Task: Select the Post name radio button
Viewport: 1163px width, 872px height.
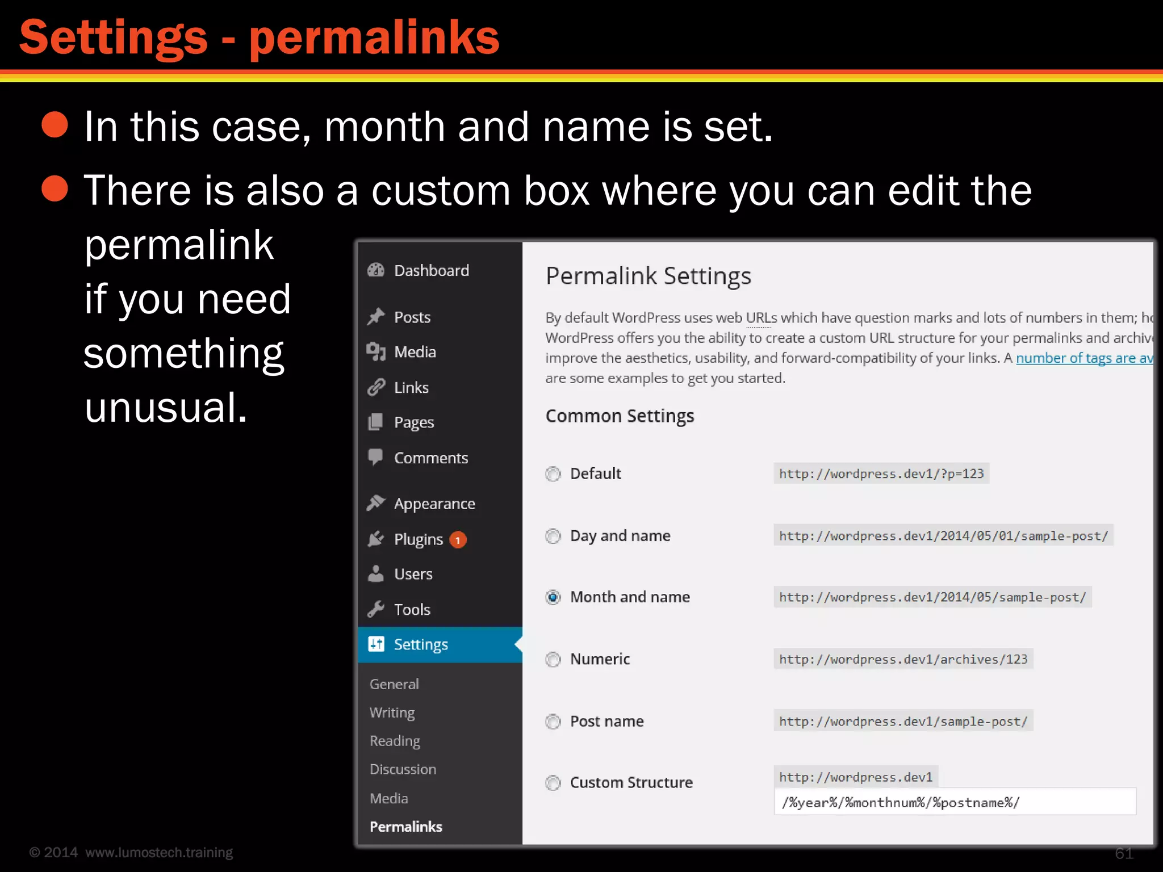Action: pos(553,722)
